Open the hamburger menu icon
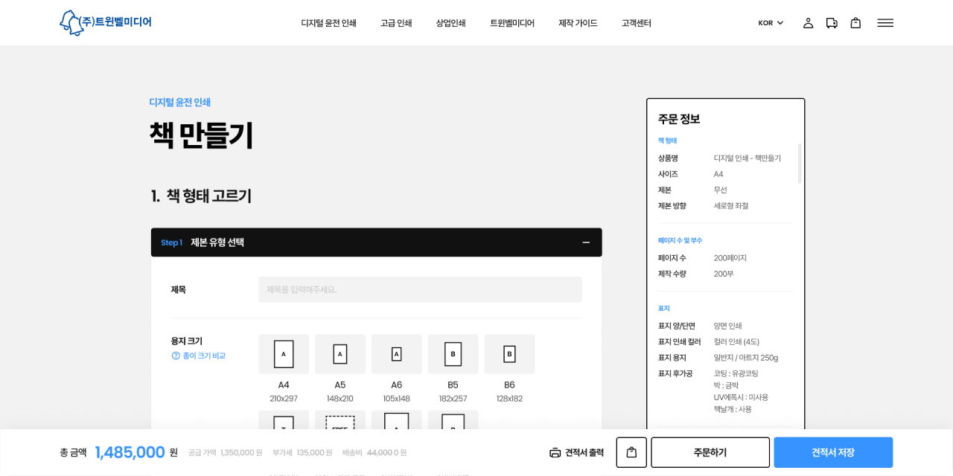The image size is (953, 476). click(885, 23)
